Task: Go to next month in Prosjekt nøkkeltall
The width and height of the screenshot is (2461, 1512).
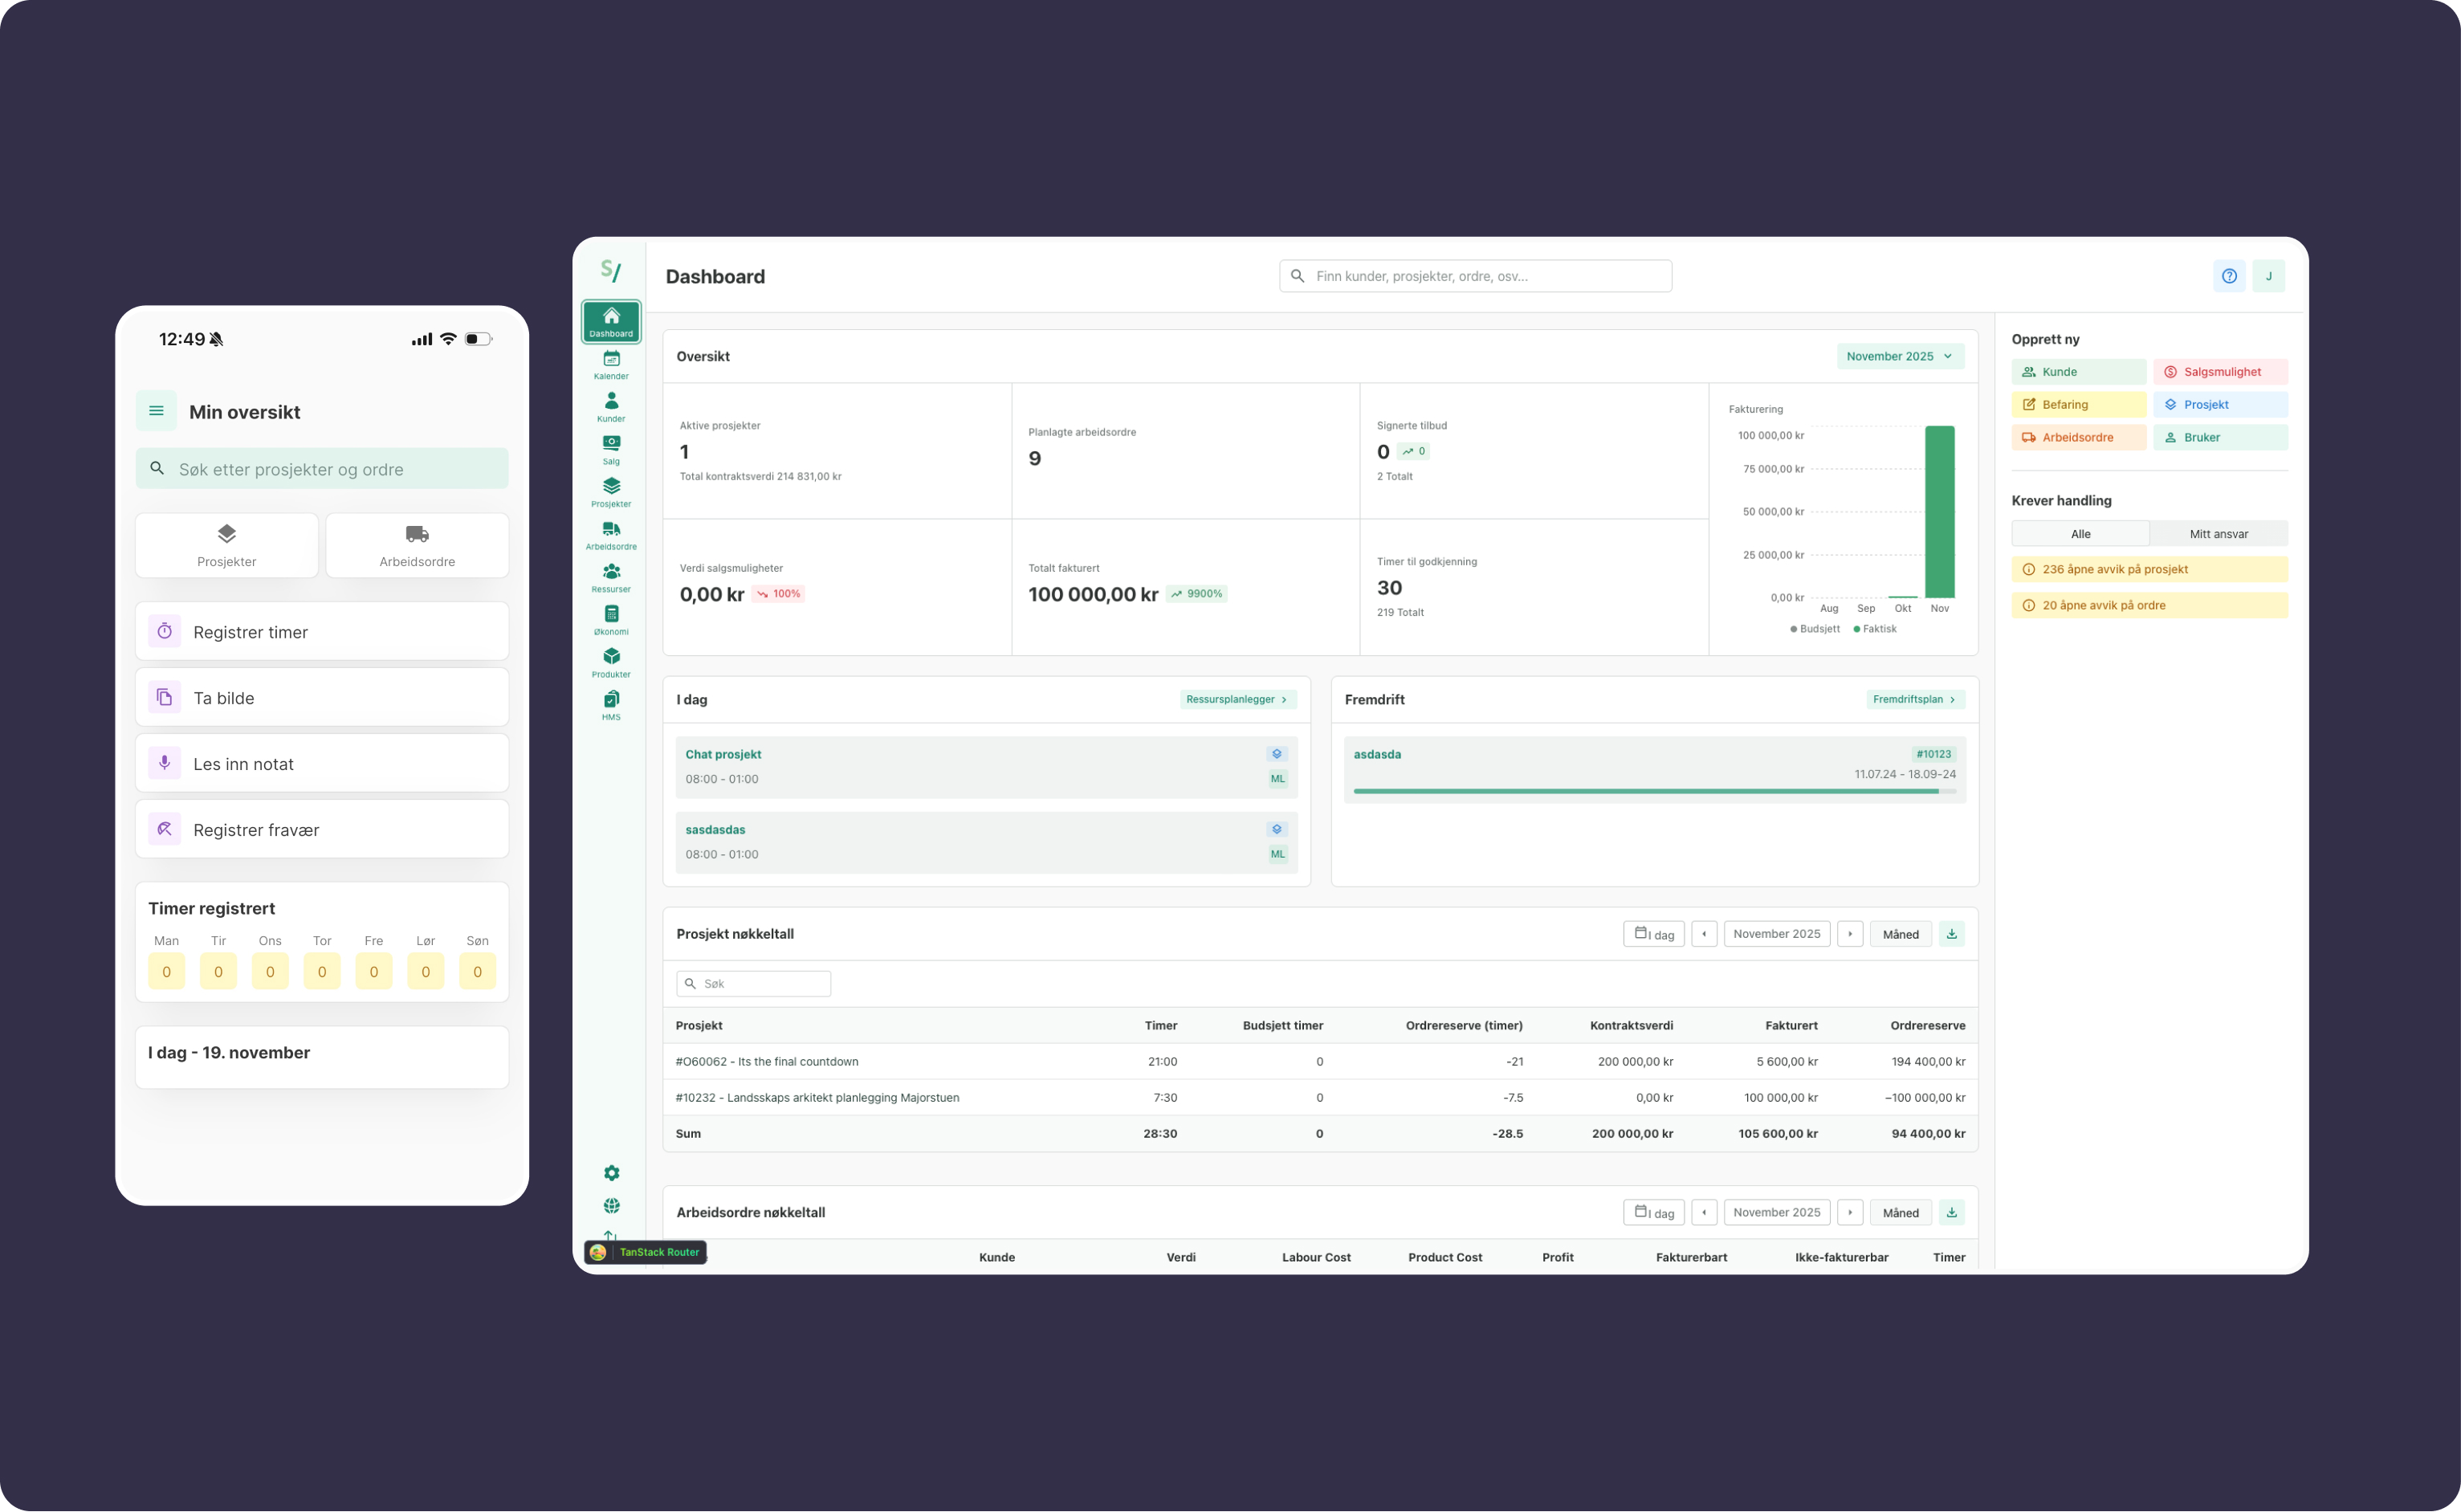Action: pyautogui.click(x=1850, y=934)
